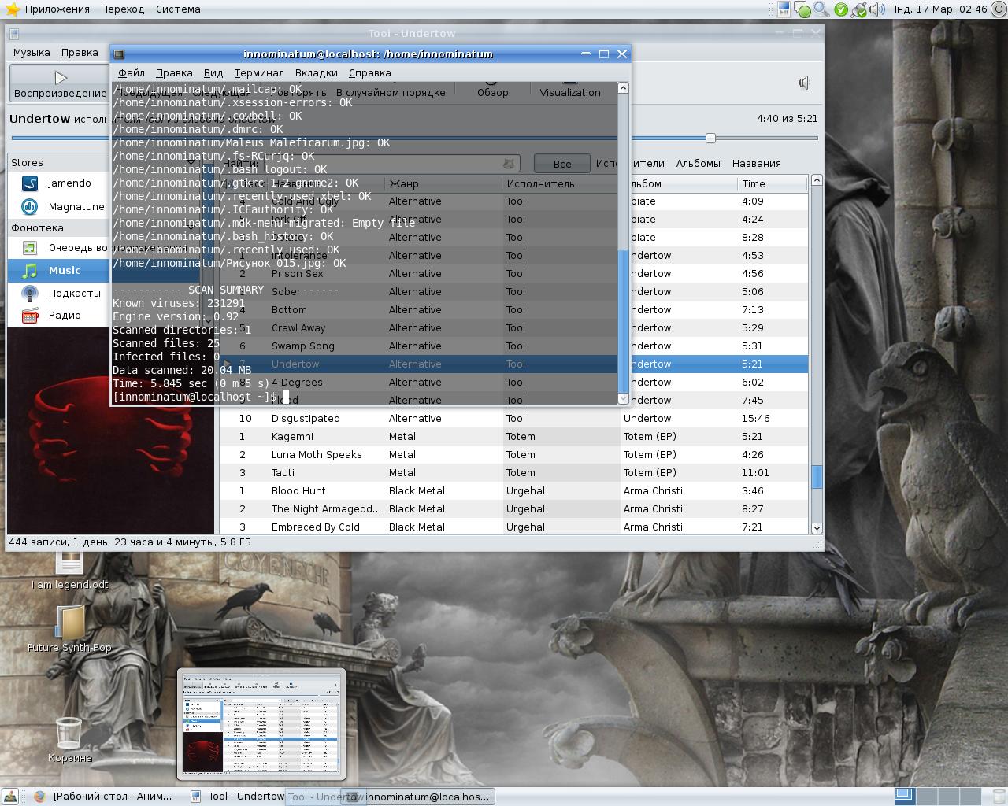Click the track list scroll up arrow

click(x=817, y=180)
